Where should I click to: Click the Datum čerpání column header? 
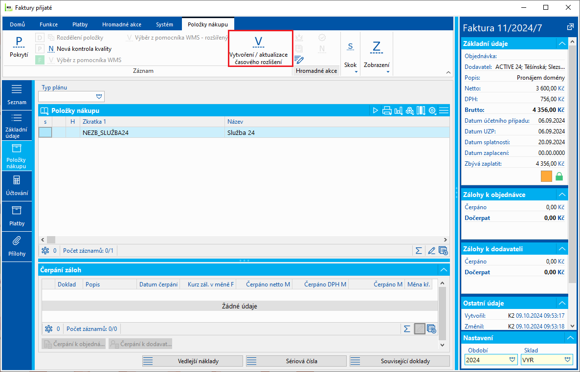tap(158, 284)
